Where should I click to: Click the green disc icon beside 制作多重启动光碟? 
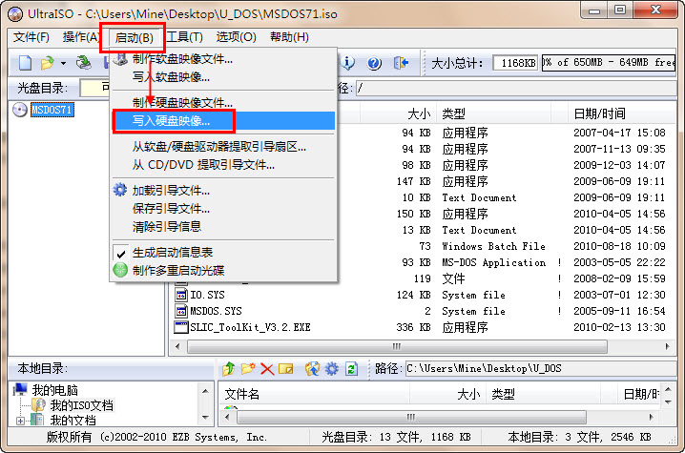(x=120, y=270)
